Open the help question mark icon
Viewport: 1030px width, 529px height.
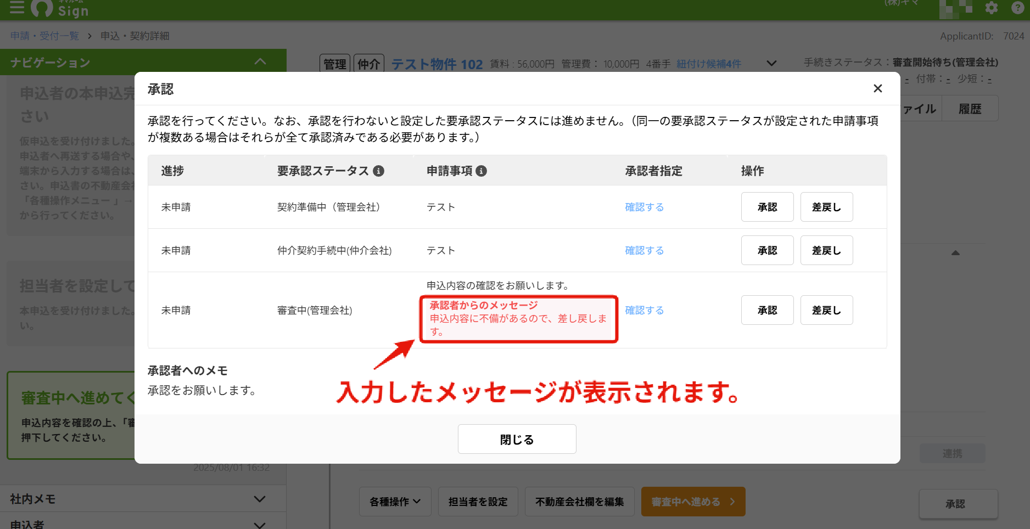coord(1017,8)
